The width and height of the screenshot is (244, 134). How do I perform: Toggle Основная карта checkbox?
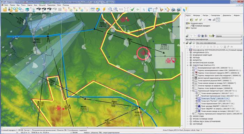point(187,23)
